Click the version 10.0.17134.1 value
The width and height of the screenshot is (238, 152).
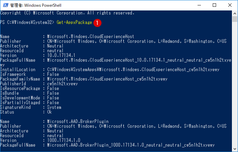61,55
